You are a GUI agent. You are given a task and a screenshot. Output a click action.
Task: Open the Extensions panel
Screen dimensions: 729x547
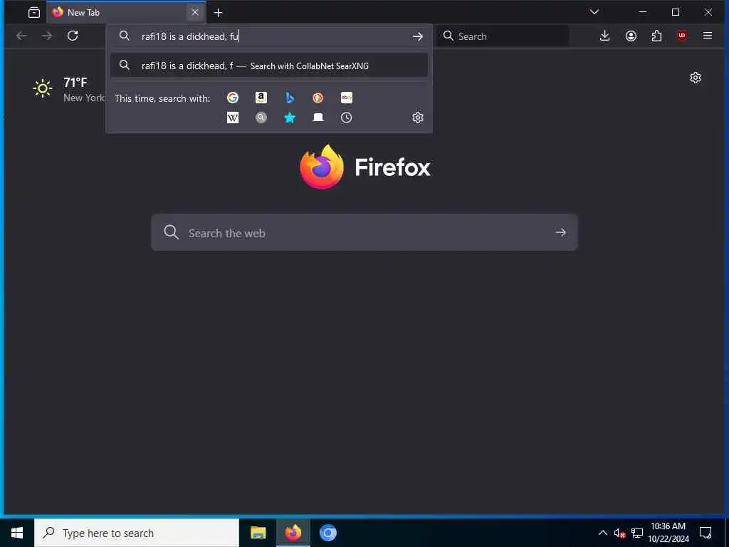click(x=656, y=36)
